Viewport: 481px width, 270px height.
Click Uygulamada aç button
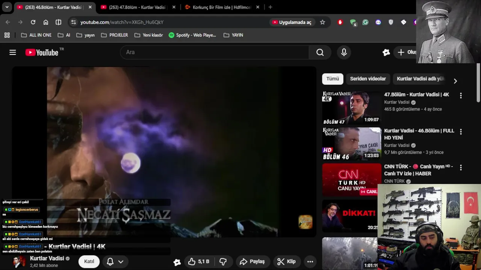click(x=292, y=22)
